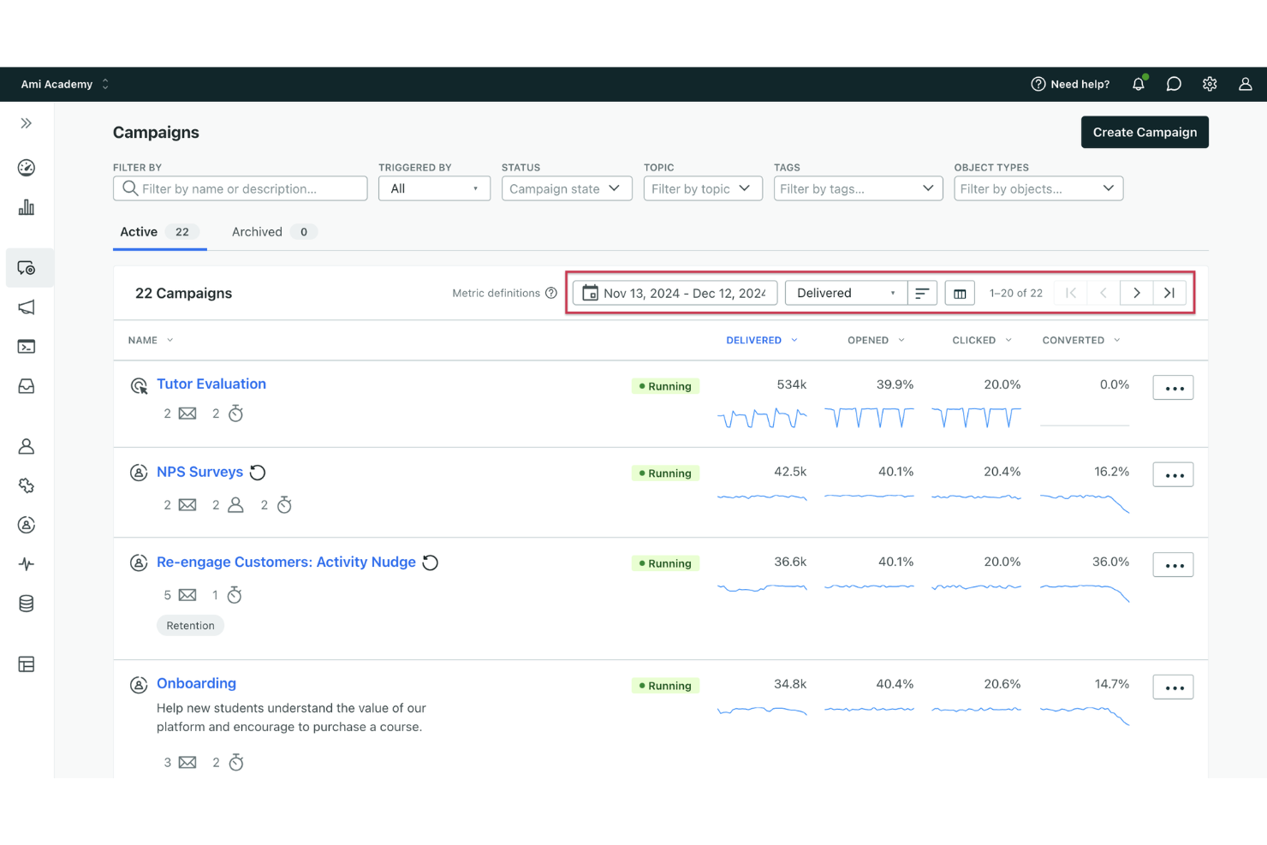1267x845 pixels.
Task: Open the user account icon in top bar
Action: 1246,84
